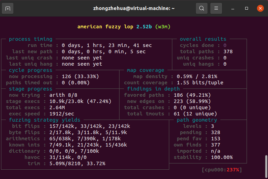Click the last uniq hang 'none seen yet'

[x=82, y=64]
